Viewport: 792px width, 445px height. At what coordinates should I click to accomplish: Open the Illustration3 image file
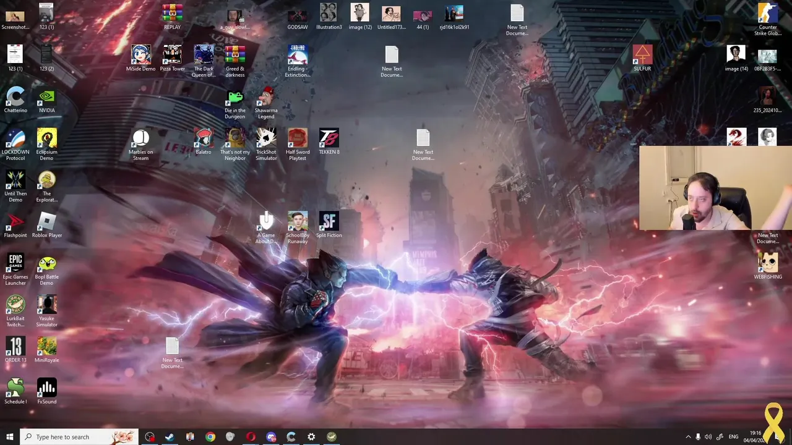click(329, 17)
